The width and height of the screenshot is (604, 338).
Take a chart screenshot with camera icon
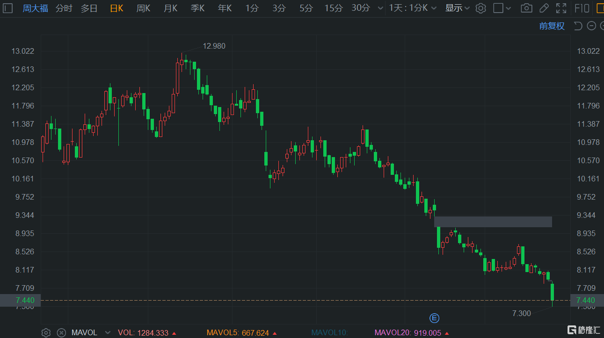526,8
